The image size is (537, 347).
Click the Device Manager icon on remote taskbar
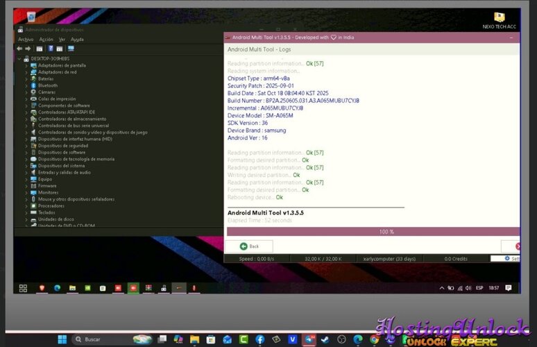(x=164, y=289)
